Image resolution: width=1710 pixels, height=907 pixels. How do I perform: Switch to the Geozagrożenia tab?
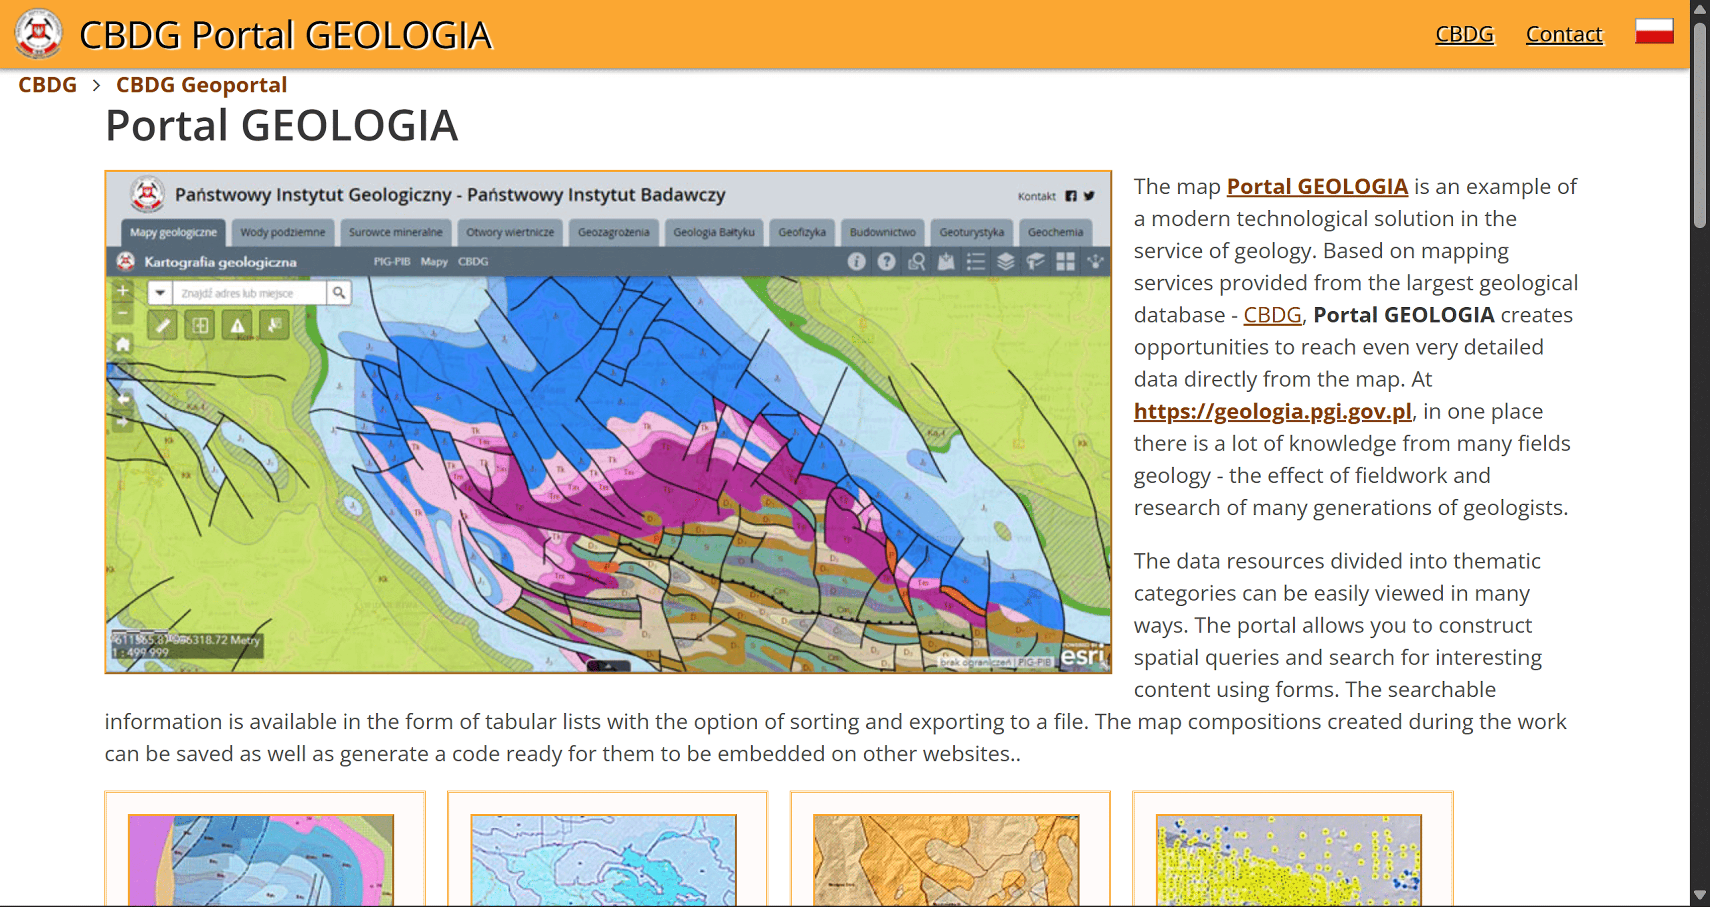click(613, 232)
